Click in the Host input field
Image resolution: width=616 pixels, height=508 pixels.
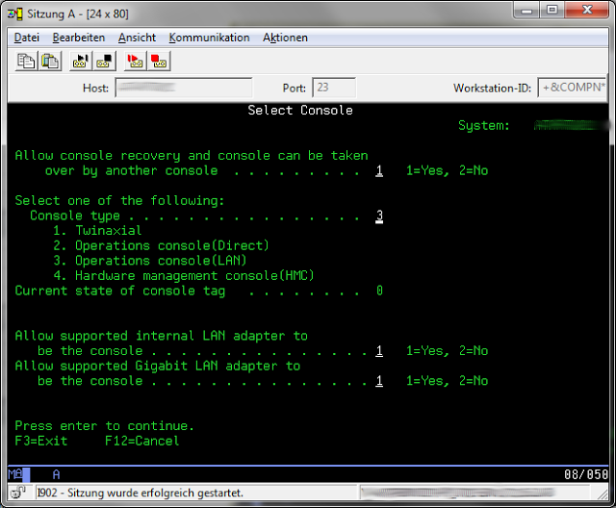[x=183, y=89]
